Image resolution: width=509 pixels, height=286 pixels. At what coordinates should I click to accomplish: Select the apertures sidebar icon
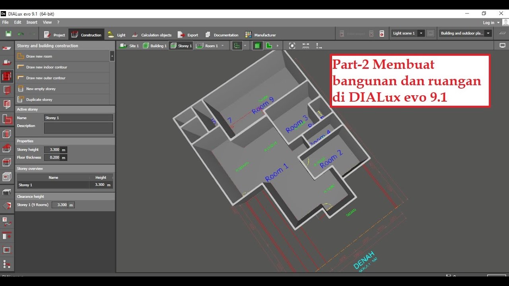(x=7, y=91)
